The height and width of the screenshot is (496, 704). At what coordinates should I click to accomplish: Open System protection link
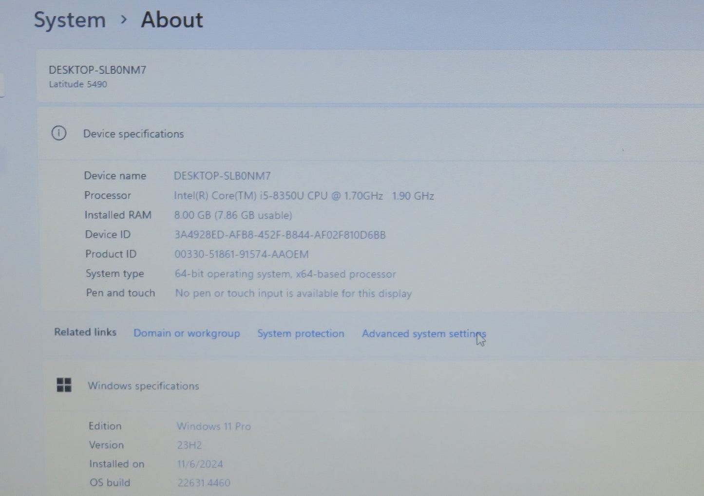(301, 333)
